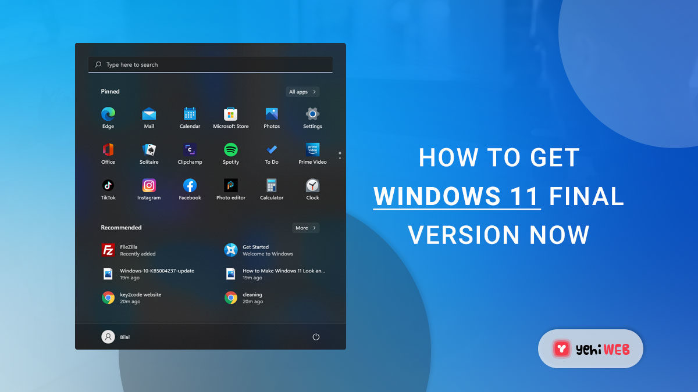Click the Type here to search field
Viewport: 698px width, 392px height.
[210, 64]
